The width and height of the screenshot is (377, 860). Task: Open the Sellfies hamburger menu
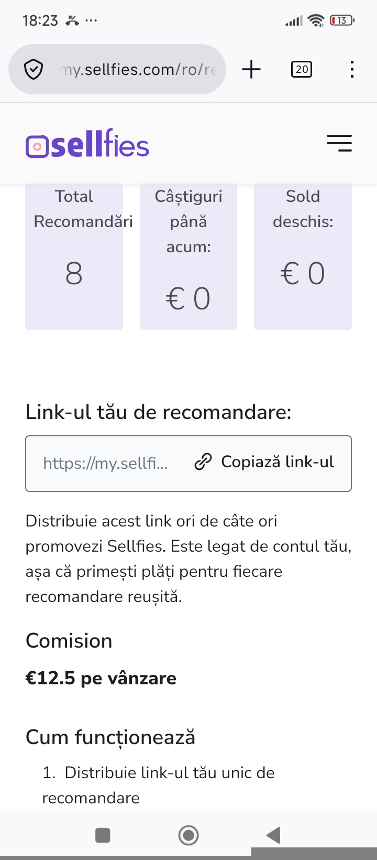pyautogui.click(x=339, y=143)
